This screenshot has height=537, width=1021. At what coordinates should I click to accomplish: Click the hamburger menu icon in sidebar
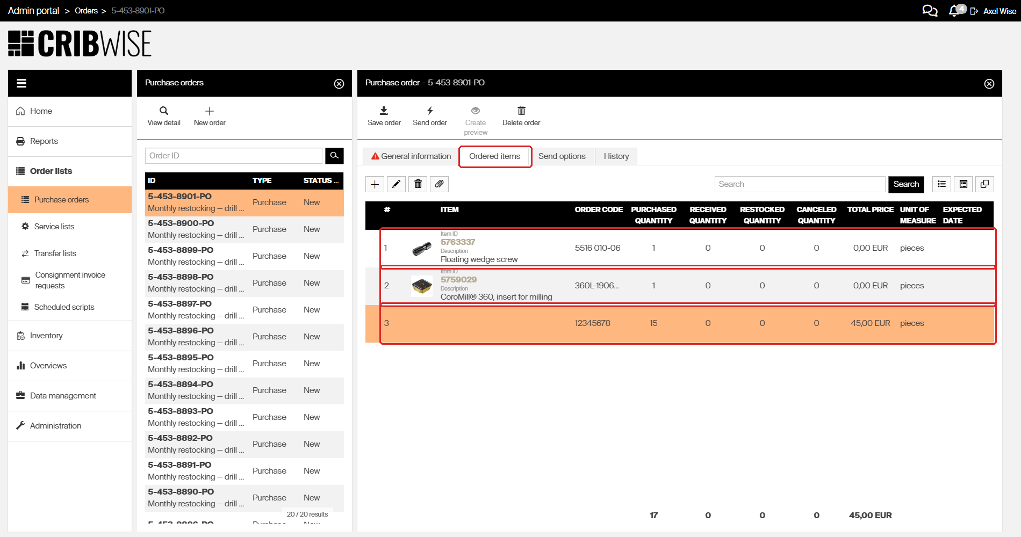coord(21,83)
